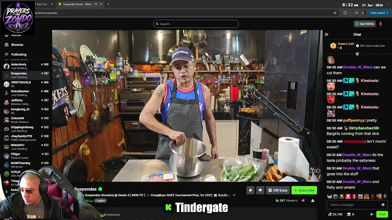Click the browser address bar
Viewport: 392px width, 220px height.
click(184, 13)
